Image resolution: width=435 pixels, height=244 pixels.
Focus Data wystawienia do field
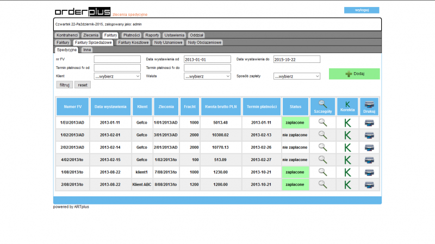[x=296, y=59]
